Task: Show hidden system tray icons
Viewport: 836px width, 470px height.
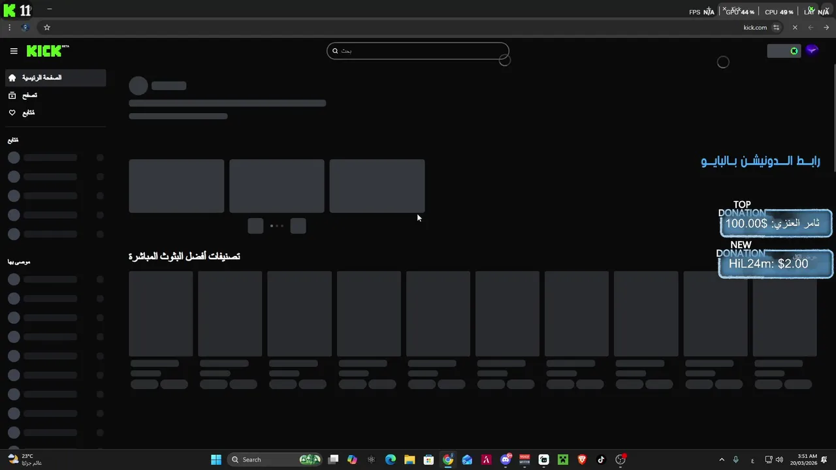Action: click(721, 460)
